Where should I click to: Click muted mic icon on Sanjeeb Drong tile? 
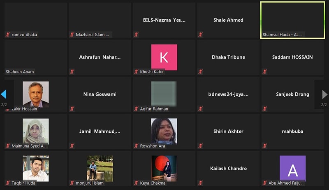tap(264, 109)
